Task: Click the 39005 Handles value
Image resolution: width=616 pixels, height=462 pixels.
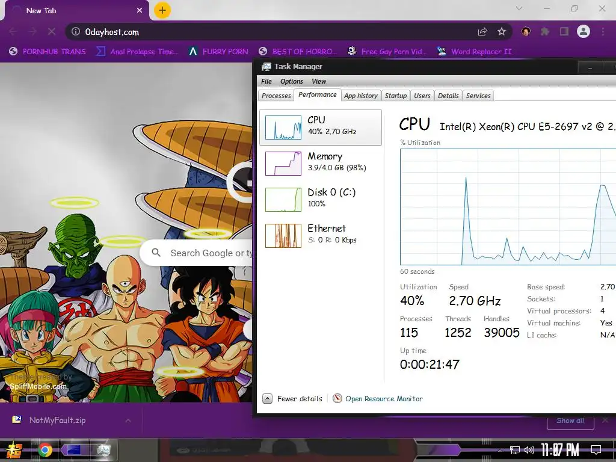Action: (502, 333)
